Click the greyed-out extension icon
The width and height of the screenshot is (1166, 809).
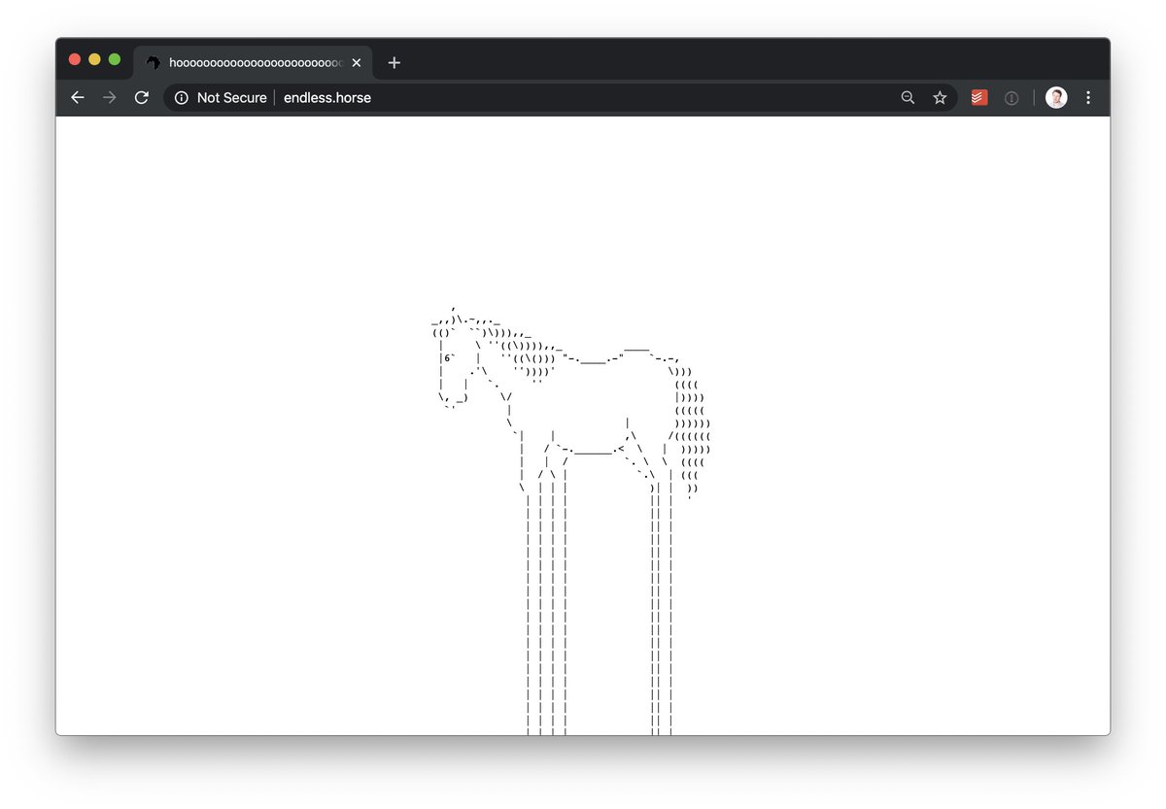click(x=1012, y=98)
